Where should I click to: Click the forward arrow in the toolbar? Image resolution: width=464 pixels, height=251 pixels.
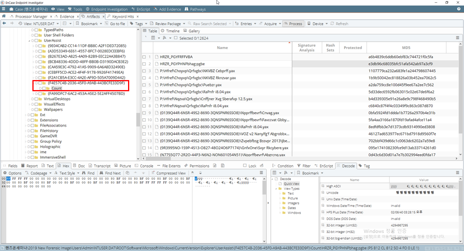click(x=11, y=23)
